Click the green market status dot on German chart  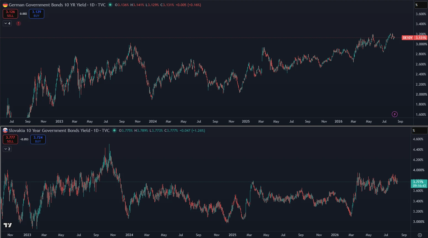click(110, 5)
